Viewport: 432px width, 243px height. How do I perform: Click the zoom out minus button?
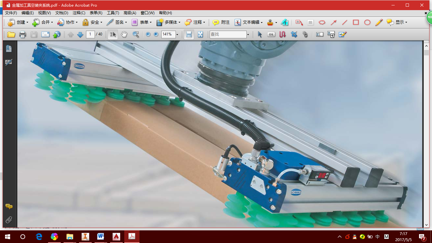click(148, 34)
